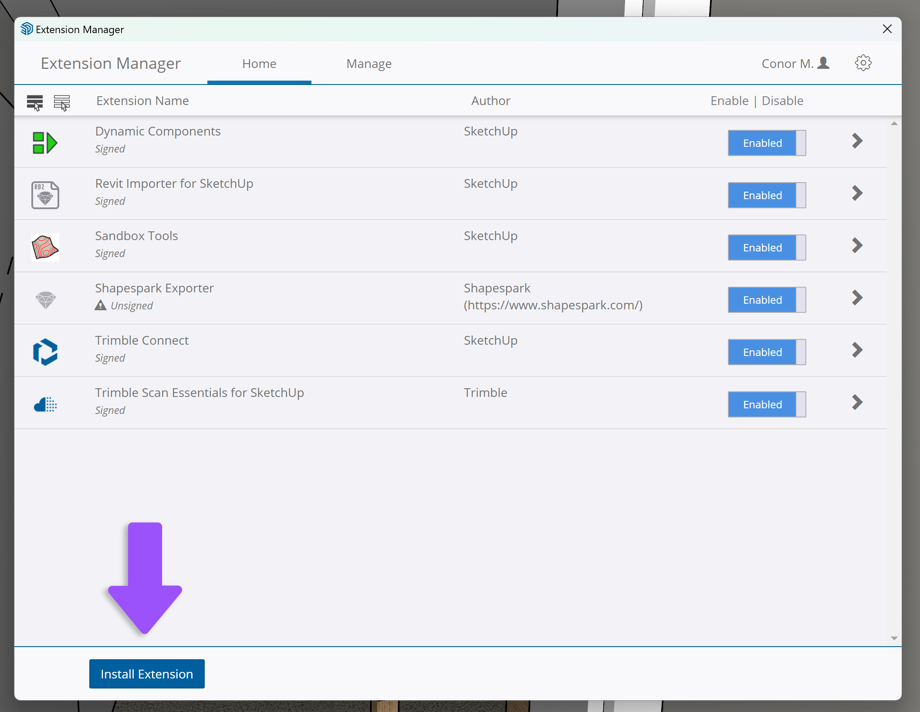The image size is (920, 712).
Task: Toggle Trimble Scan Essentials Enabled switch
Action: 767,404
